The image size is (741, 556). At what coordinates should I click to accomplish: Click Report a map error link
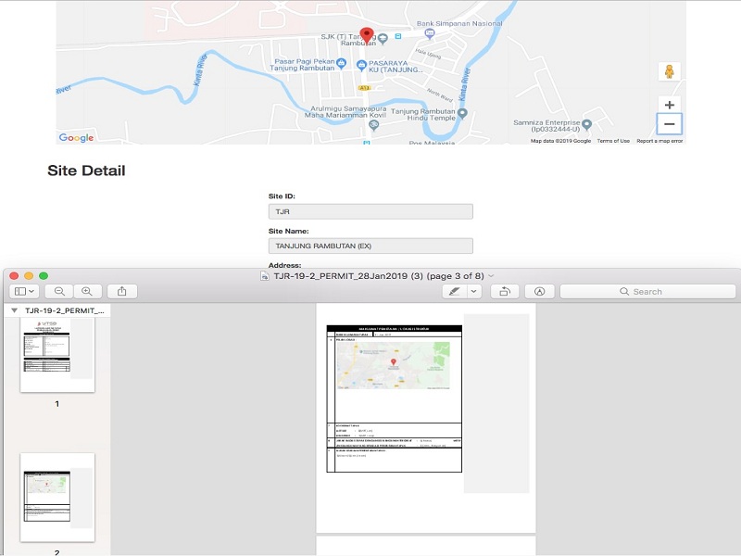point(659,141)
